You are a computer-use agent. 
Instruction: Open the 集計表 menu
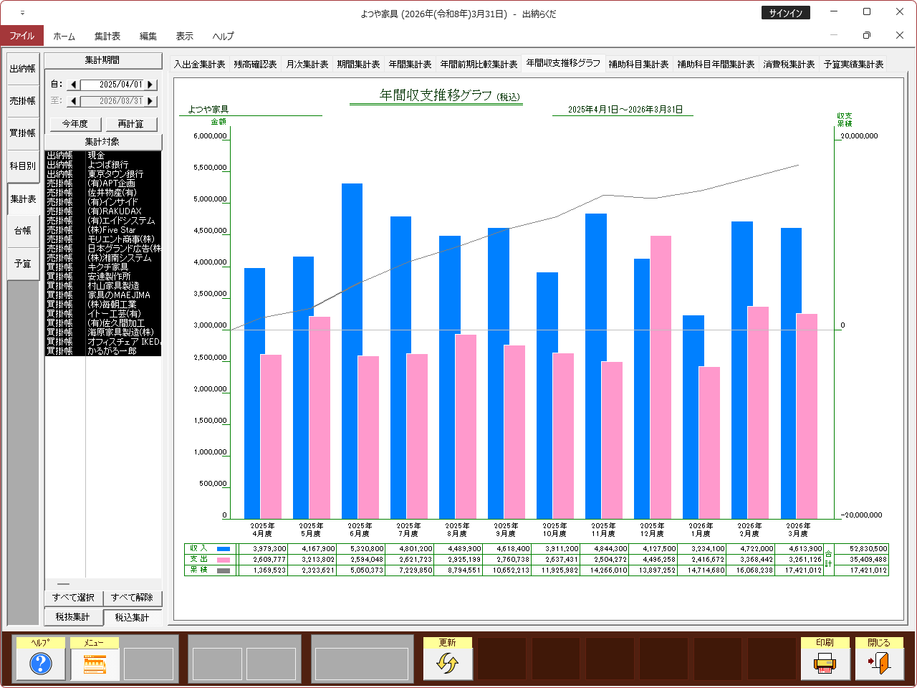point(107,36)
